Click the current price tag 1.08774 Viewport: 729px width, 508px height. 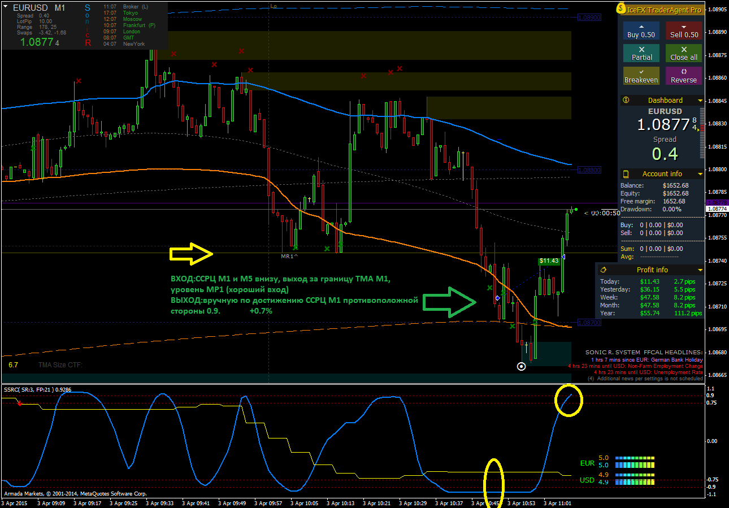(x=718, y=209)
